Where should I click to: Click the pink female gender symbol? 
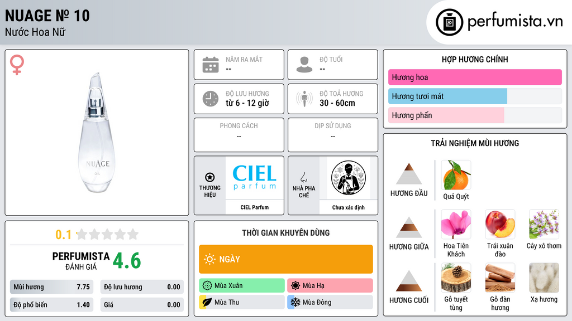[x=17, y=65]
